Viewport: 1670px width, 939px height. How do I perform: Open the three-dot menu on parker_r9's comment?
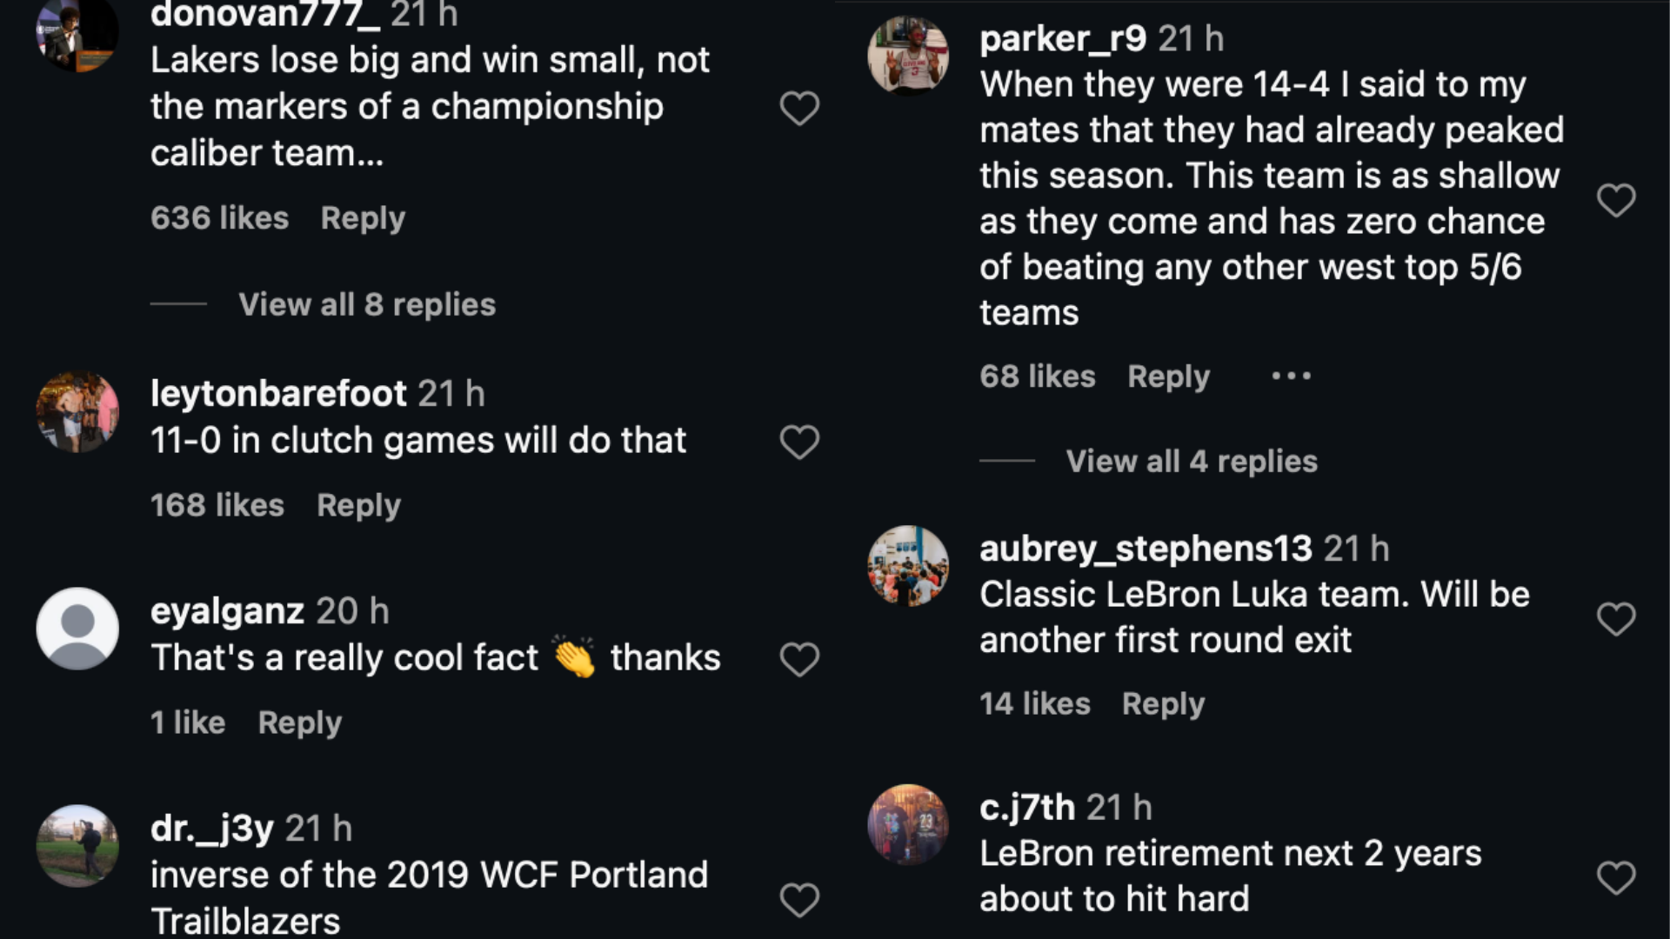pos(1291,376)
